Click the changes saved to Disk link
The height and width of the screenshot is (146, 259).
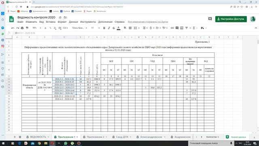(x=148, y=22)
